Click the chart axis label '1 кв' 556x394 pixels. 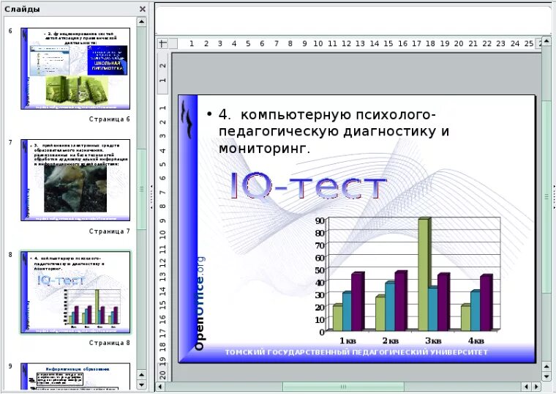[347, 341]
